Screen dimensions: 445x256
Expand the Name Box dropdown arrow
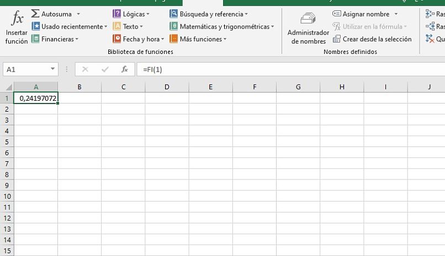pyautogui.click(x=53, y=69)
